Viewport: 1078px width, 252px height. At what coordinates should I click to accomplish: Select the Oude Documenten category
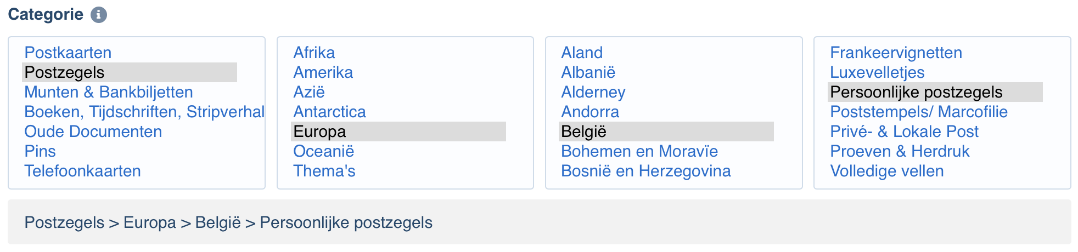[93, 131]
